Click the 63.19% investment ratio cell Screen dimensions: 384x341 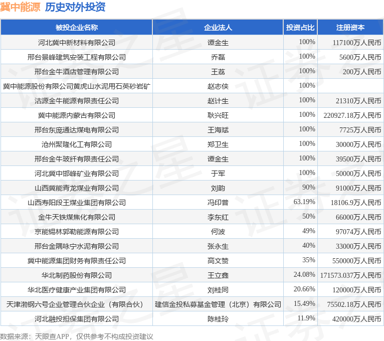point(304,202)
